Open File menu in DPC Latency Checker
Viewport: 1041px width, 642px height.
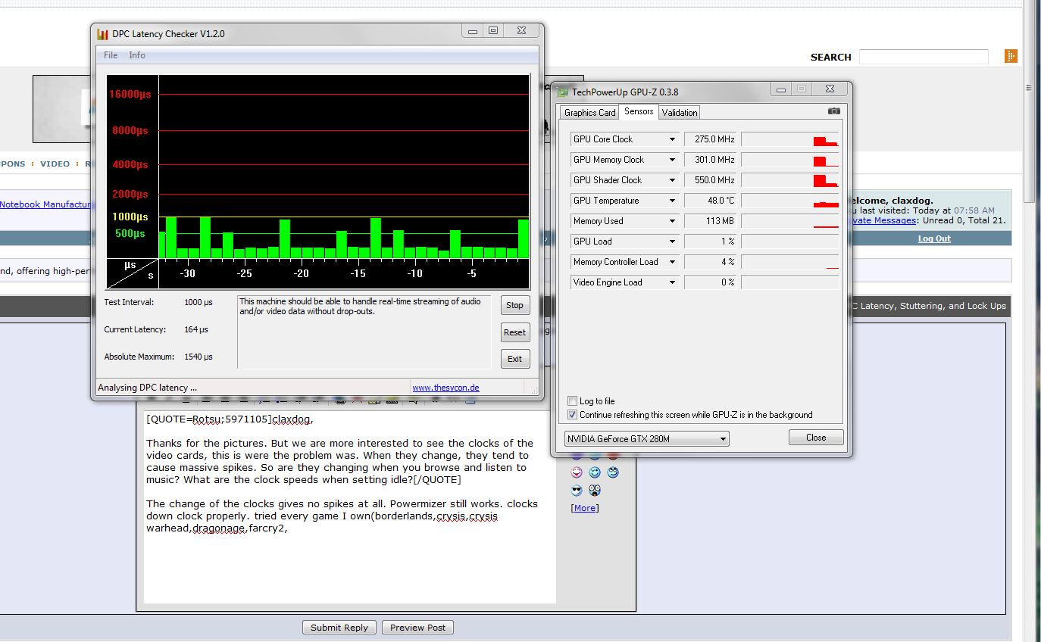click(111, 55)
